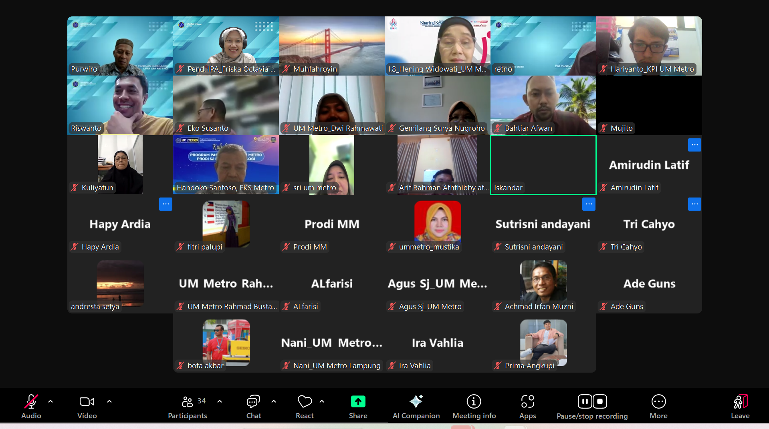Open options on Hapy Ardia's tile
This screenshot has width=769, height=429.
(166, 204)
